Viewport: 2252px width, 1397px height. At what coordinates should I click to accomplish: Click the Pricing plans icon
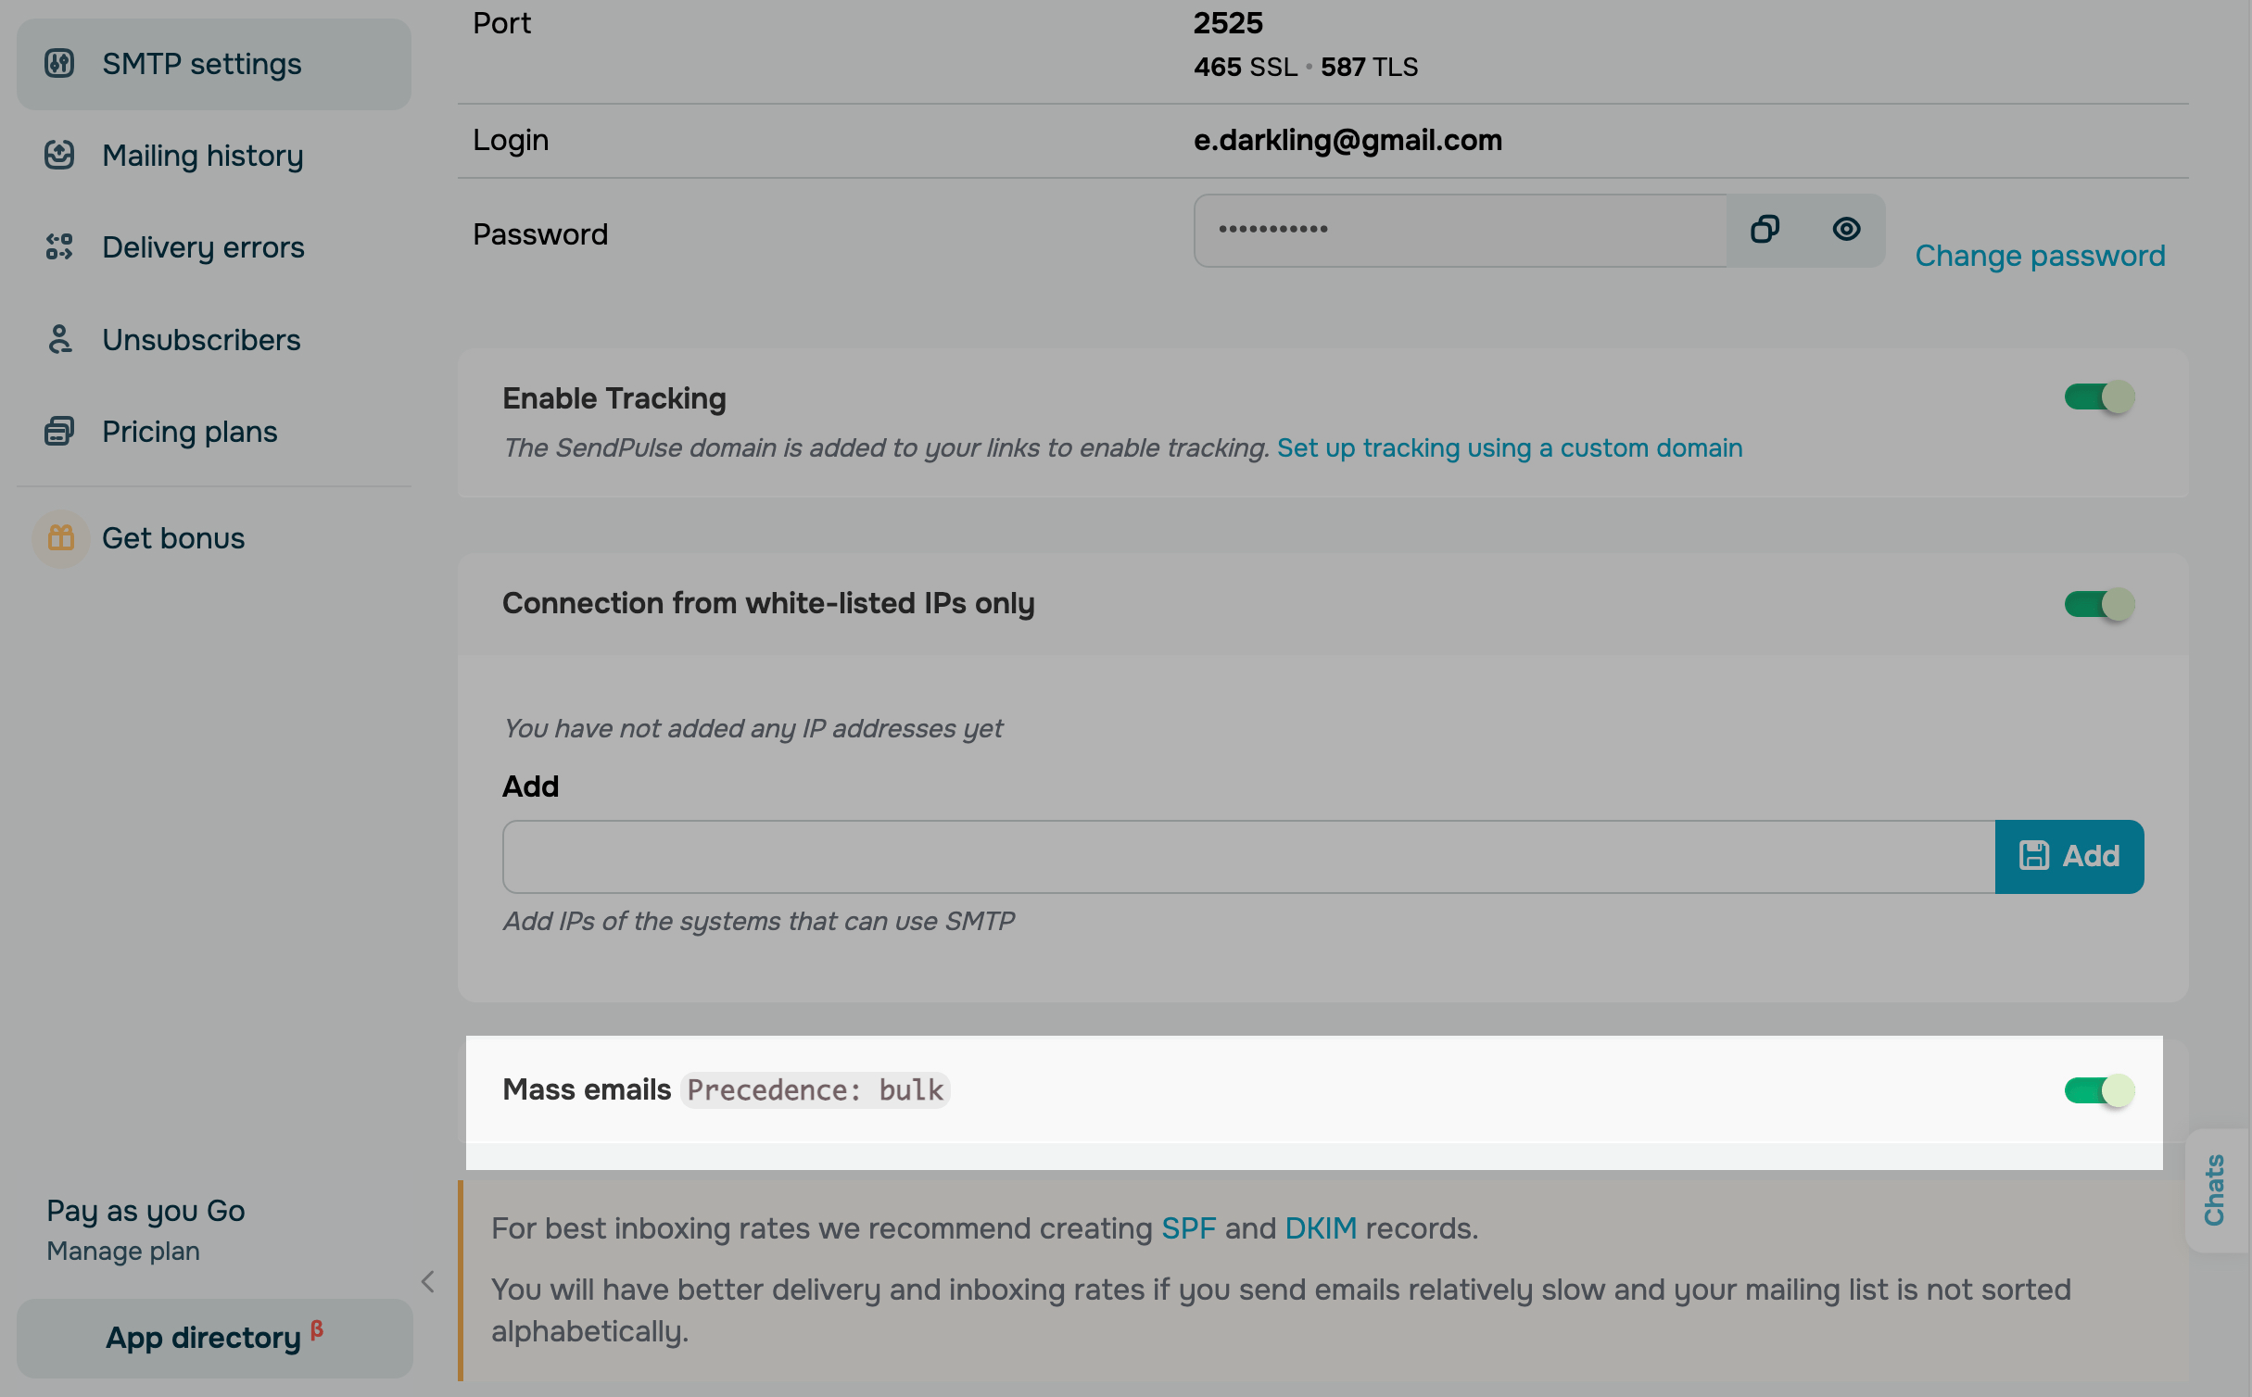coord(59,432)
